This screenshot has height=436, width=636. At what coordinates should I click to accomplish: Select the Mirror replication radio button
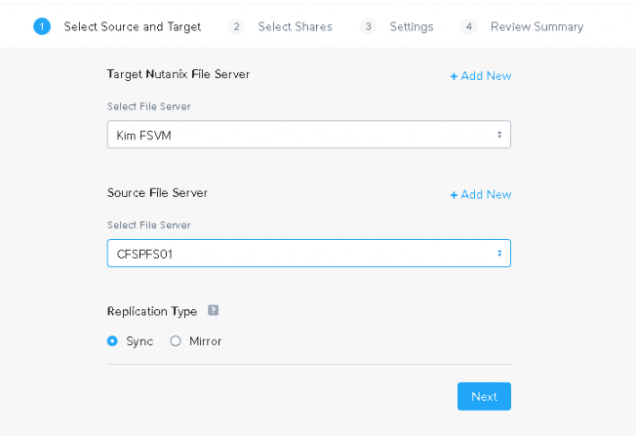pos(176,341)
